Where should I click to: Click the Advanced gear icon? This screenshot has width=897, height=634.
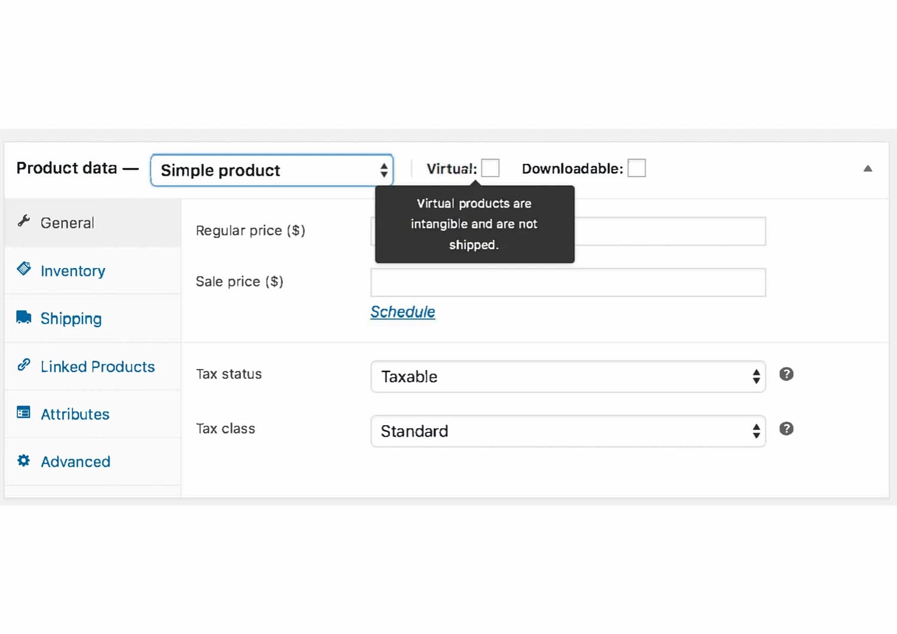pyautogui.click(x=24, y=461)
